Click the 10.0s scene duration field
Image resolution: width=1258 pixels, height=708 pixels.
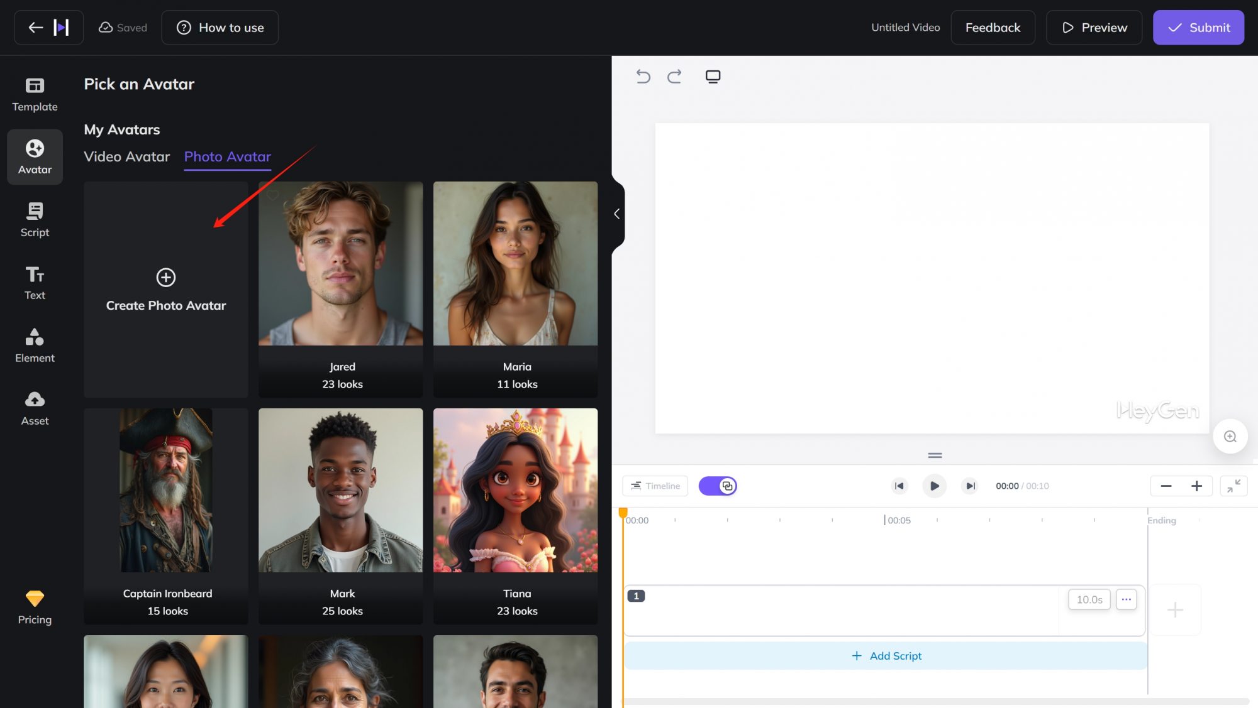click(x=1089, y=600)
